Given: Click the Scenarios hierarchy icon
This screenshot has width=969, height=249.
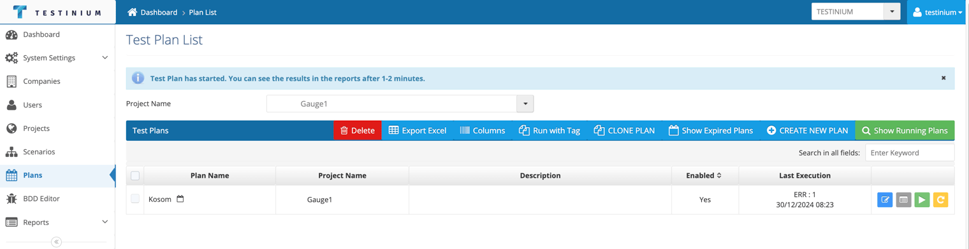Looking at the screenshot, I should [11, 152].
